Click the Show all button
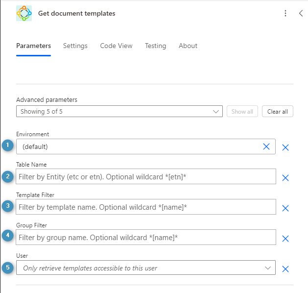Screen dimensions: 308x293 [x=242, y=111]
